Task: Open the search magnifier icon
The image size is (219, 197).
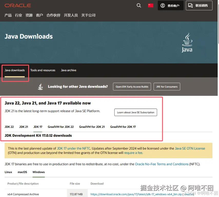Action: tap(139, 5)
